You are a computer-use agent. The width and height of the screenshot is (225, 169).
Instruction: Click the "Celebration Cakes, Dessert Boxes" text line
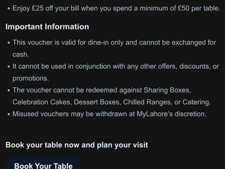pyautogui.click(x=111, y=102)
